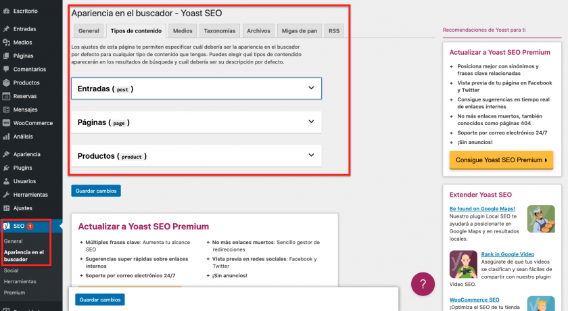Image resolution: width=568 pixels, height=311 pixels.
Task: Switch to the Taxonomías tab
Action: [x=220, y=30]
